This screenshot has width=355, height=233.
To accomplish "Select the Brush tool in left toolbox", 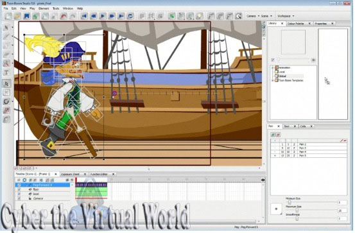I will coord(6,37).
